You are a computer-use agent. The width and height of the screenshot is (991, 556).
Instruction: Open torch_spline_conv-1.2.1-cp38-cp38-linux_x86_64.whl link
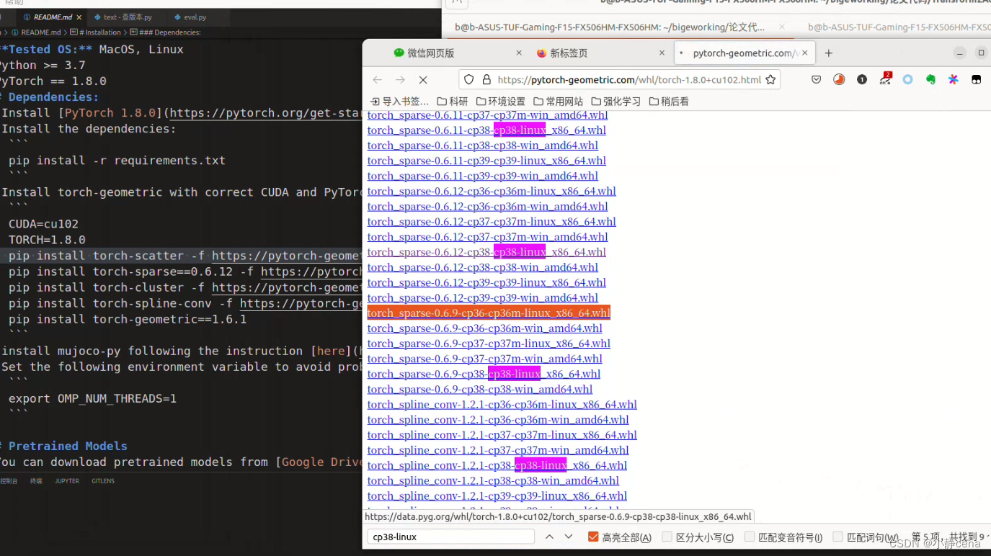tap(497, 465)
